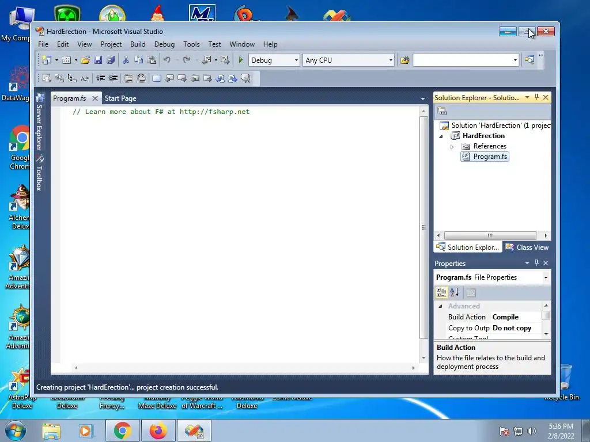Screen dimensions: 590x442
Task: Click the Navigate Forward icon
Action: (225, 60)
